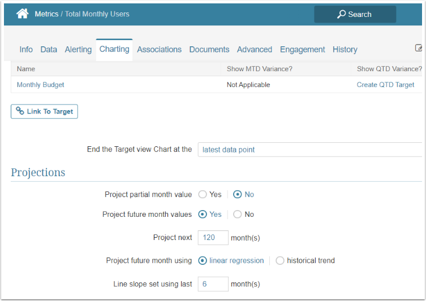Viewport: 426px width, 301px height.
Task: Select the historical trend option
Action: [280, 261]
